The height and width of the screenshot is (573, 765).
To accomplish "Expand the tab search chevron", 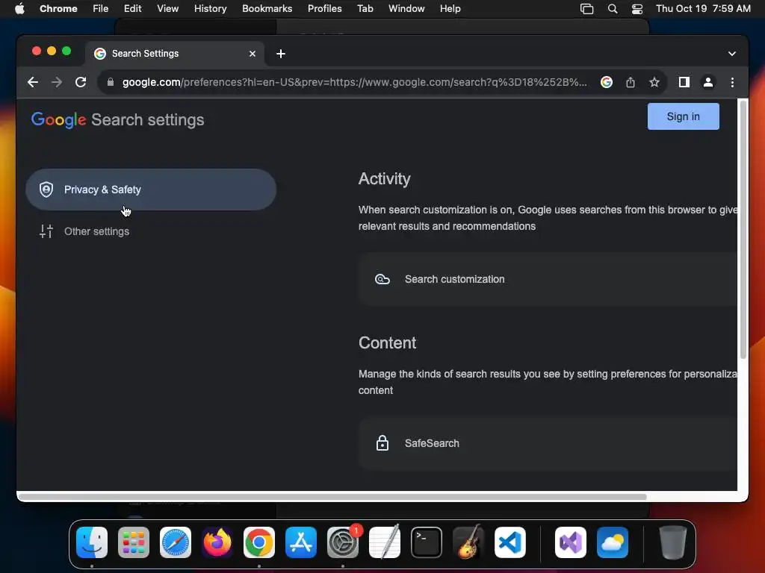I will pos(731,54).
